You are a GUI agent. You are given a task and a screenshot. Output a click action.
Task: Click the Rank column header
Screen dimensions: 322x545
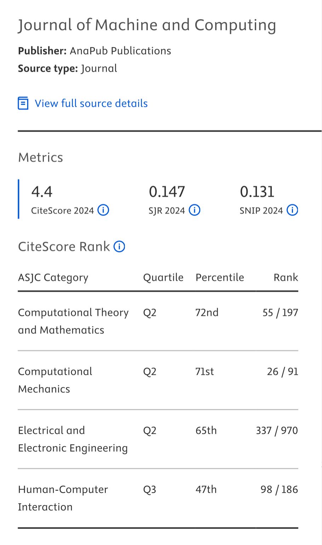[286, 277]
